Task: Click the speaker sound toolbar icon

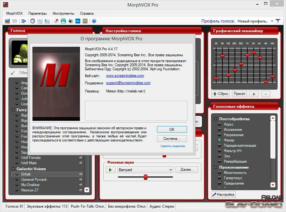Action: pos(70,21)
